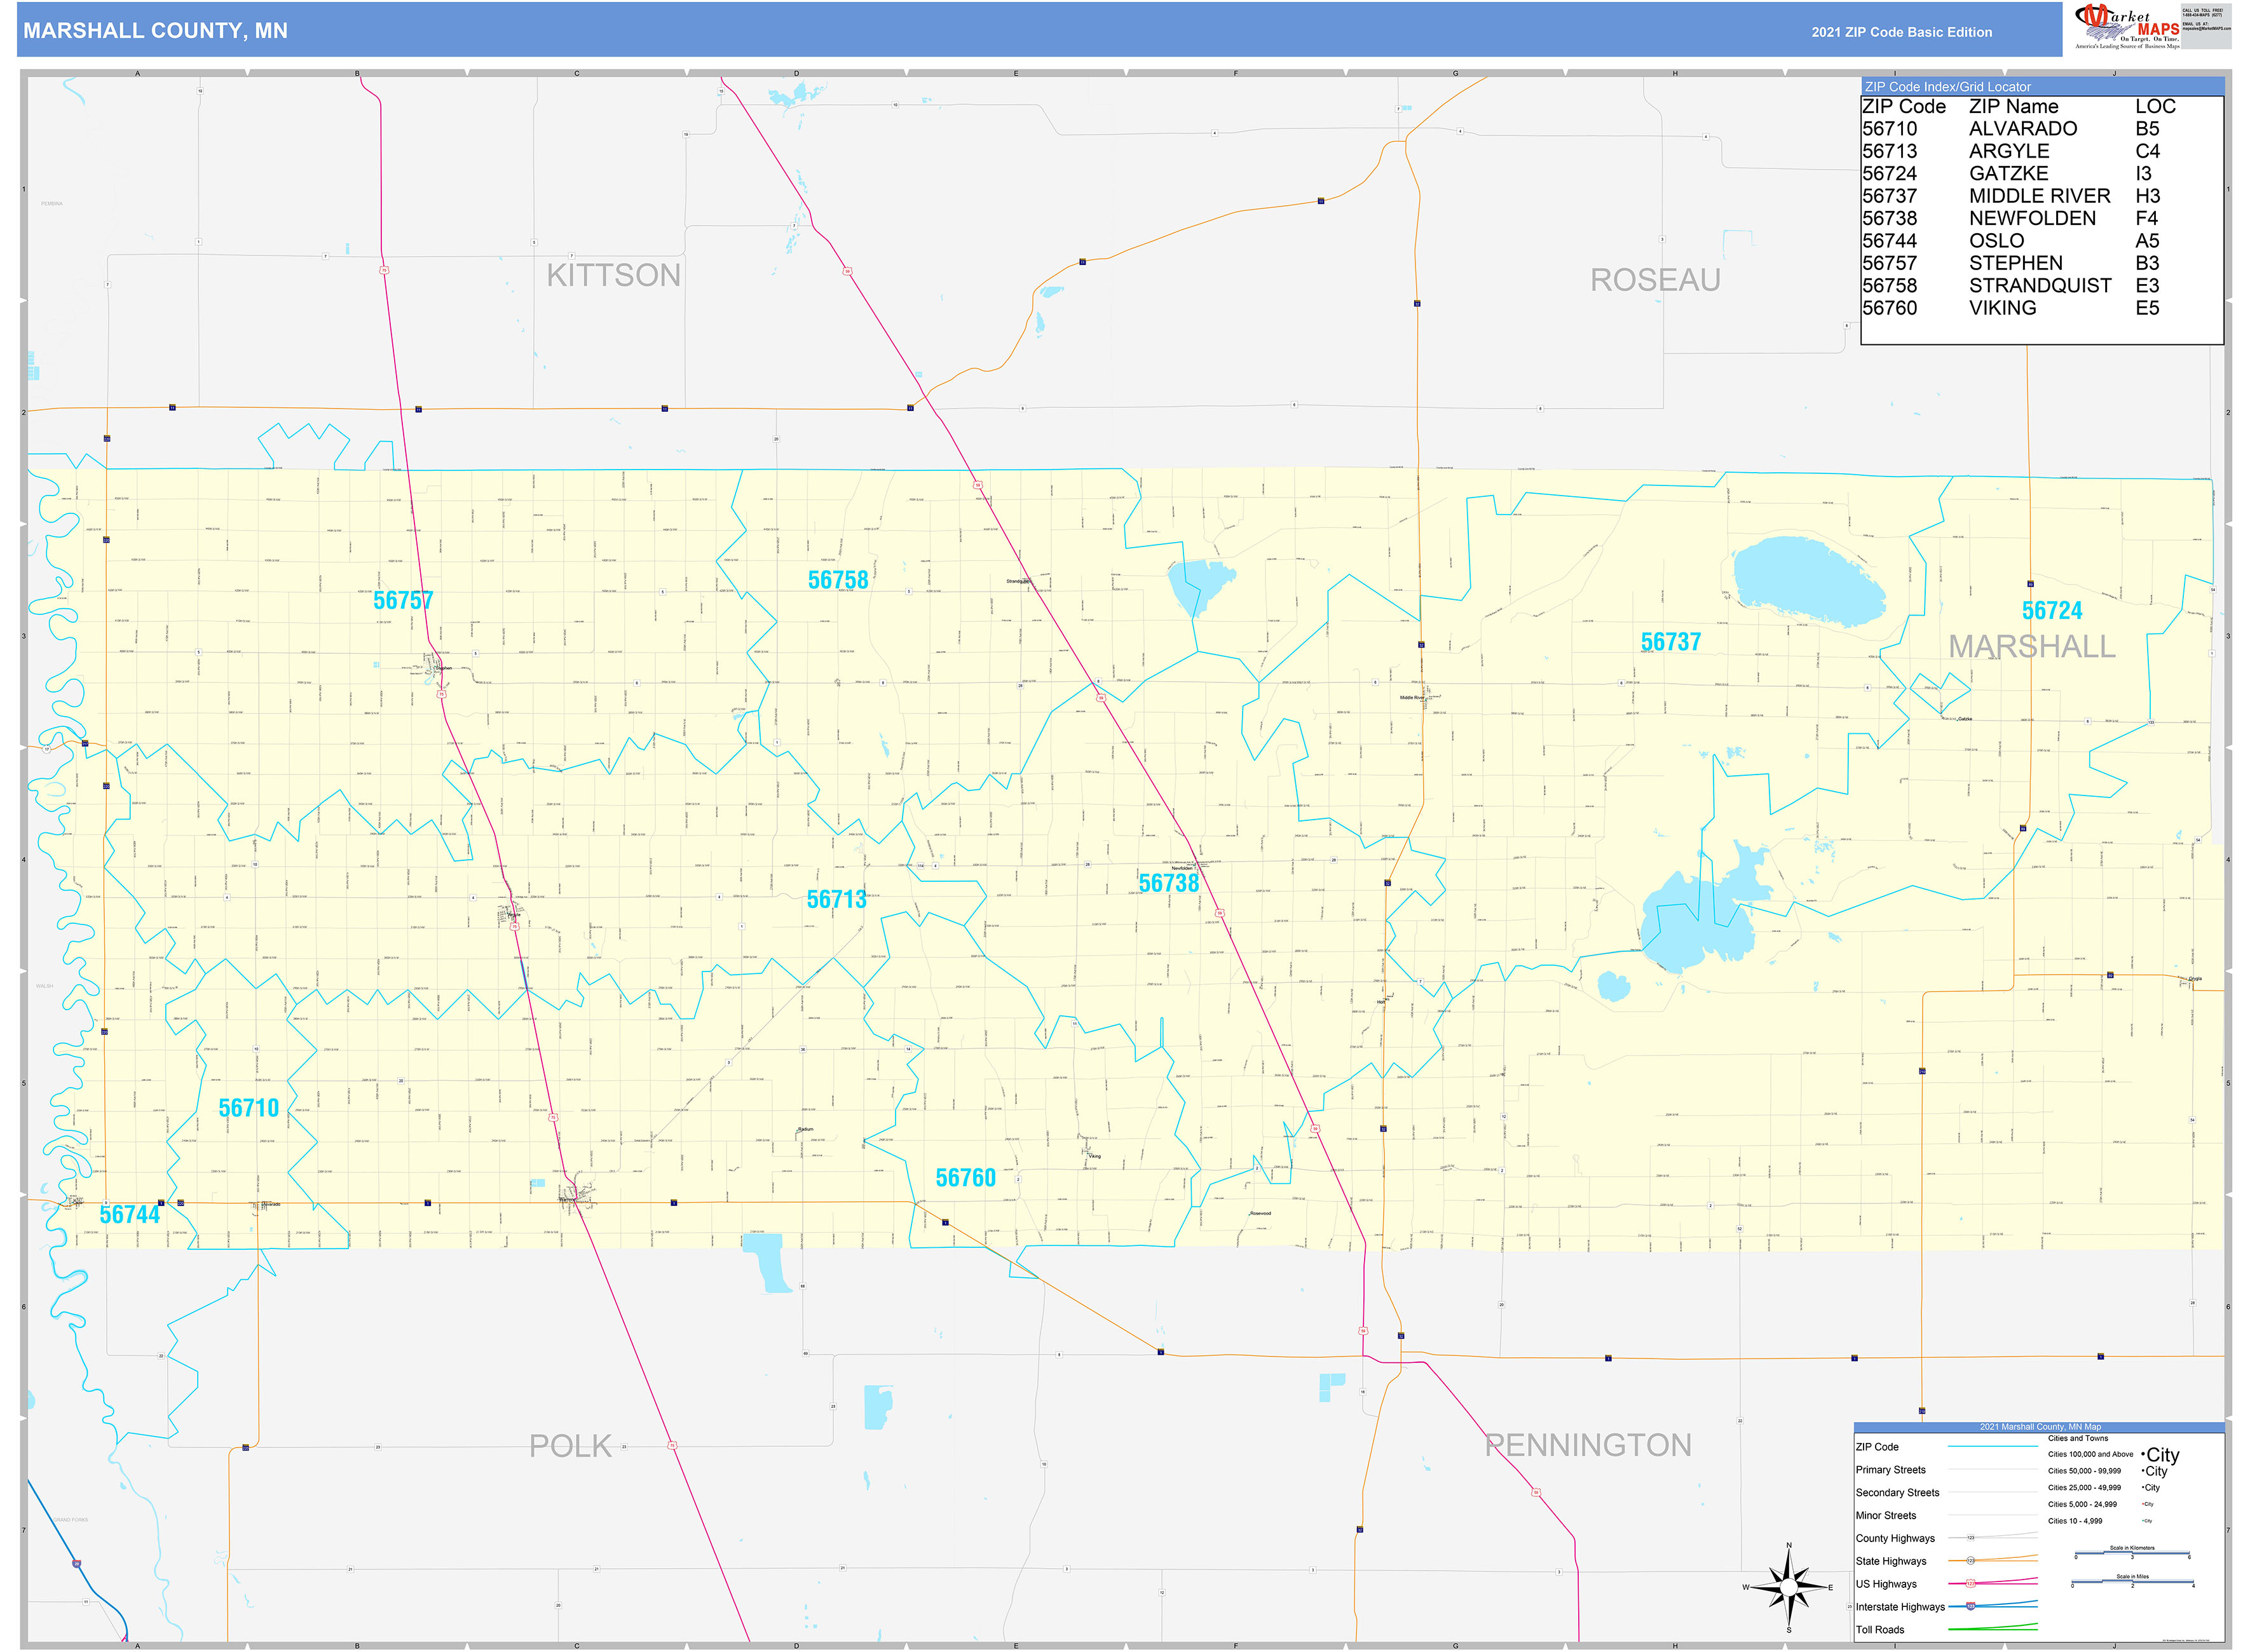Click the PENNINGTON county label
The height and width of the screenshot is (1652, 2243).
1588,1445
